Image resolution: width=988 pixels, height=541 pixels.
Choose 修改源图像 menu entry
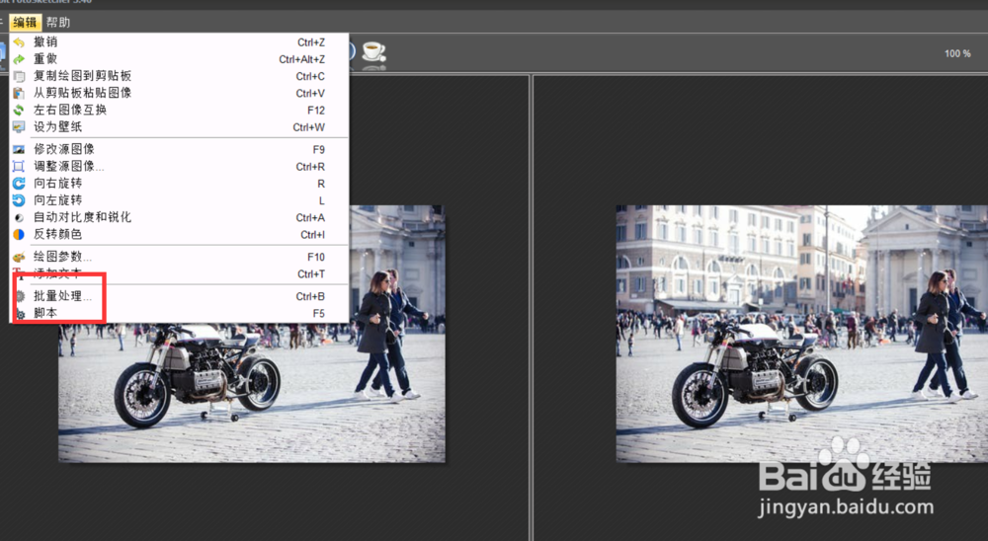tap(179, 149)
